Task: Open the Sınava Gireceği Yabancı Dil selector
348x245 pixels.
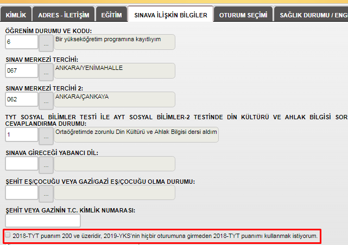Action: (x=46, y=164)
